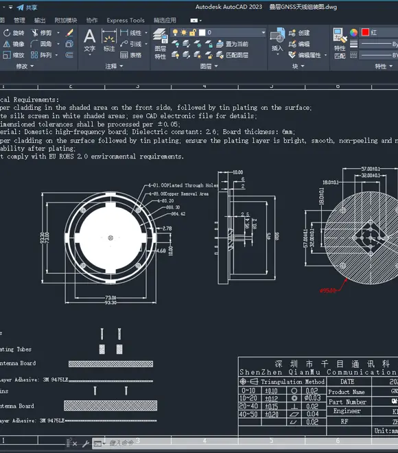Open Layer Properties (图层特性) manager
Viewport: 398px width, 453px height.
[161, 44]
